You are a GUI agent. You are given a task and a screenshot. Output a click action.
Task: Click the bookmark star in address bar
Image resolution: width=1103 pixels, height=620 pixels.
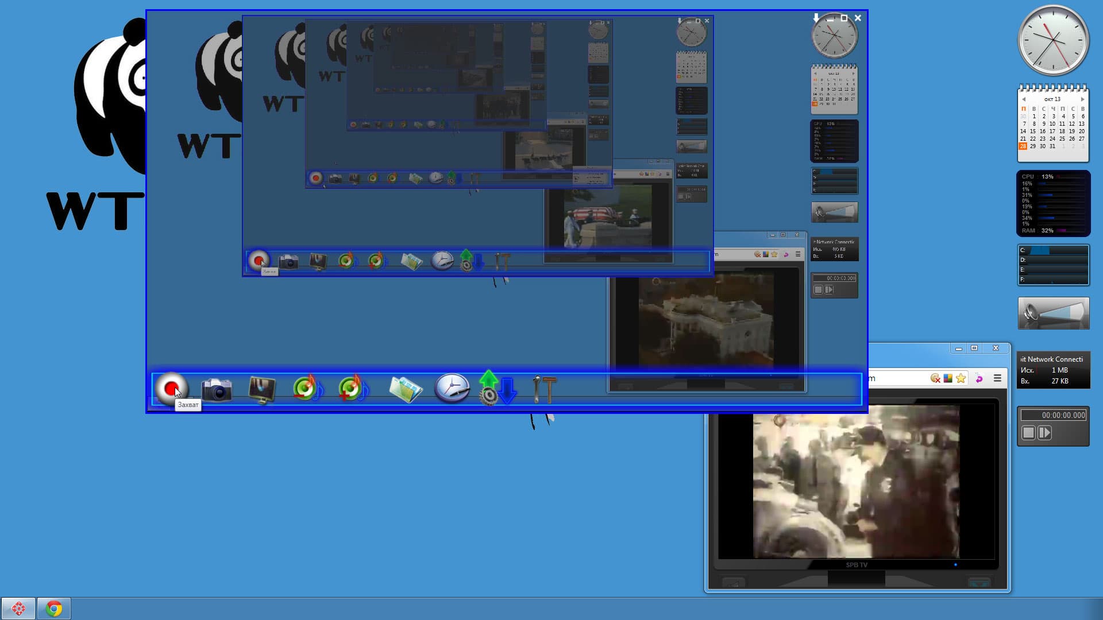tap(961, 378)
